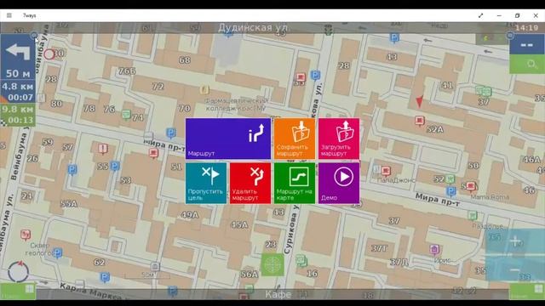
Task: Toggle fullscreen with the expand arrows icon
Action: pos(480,15)
